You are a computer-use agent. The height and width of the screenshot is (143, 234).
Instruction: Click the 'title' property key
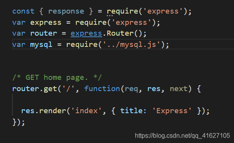coord(131,111)
